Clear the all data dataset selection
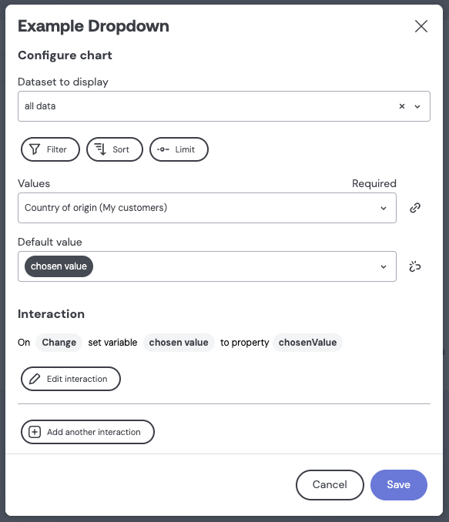 (402, 106)
